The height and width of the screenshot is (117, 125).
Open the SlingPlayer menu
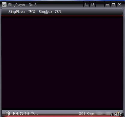pyautogui.click(x=17, y=12)
